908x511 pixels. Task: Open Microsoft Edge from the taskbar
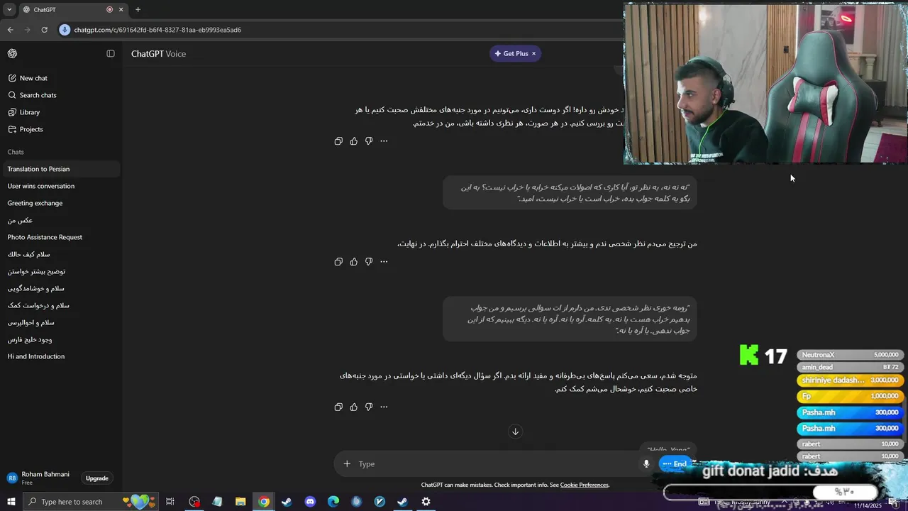(333, 502)
